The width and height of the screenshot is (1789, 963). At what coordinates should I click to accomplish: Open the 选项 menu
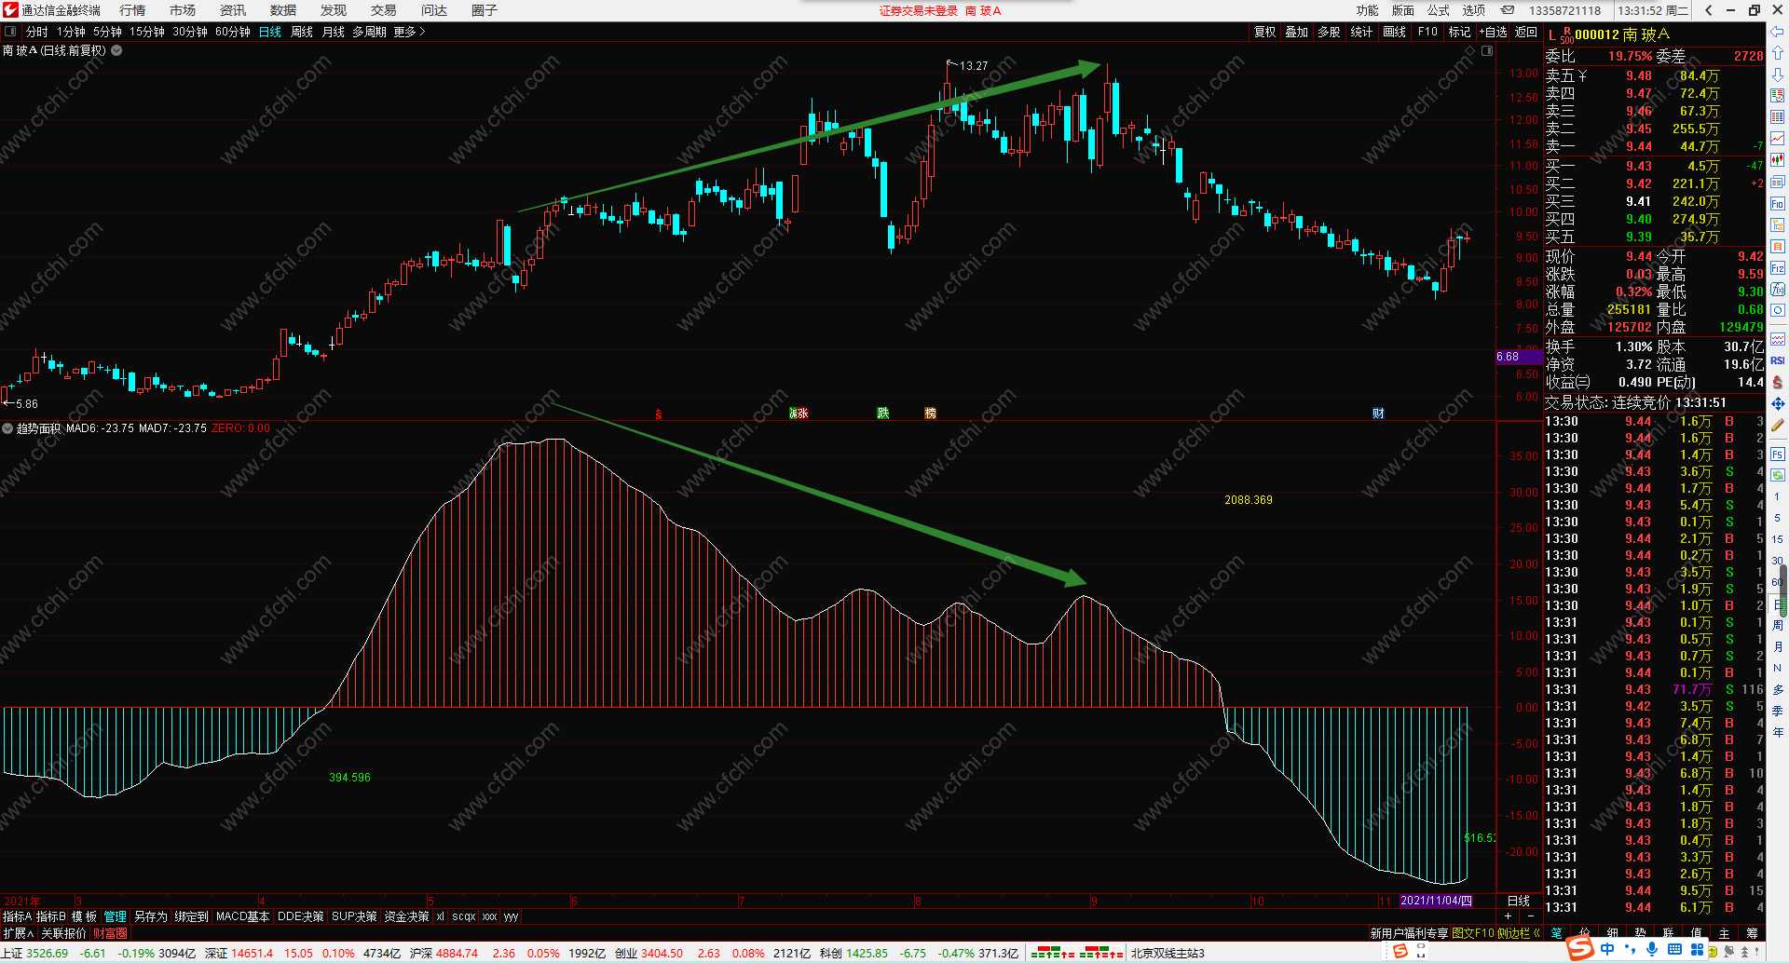1474,10
